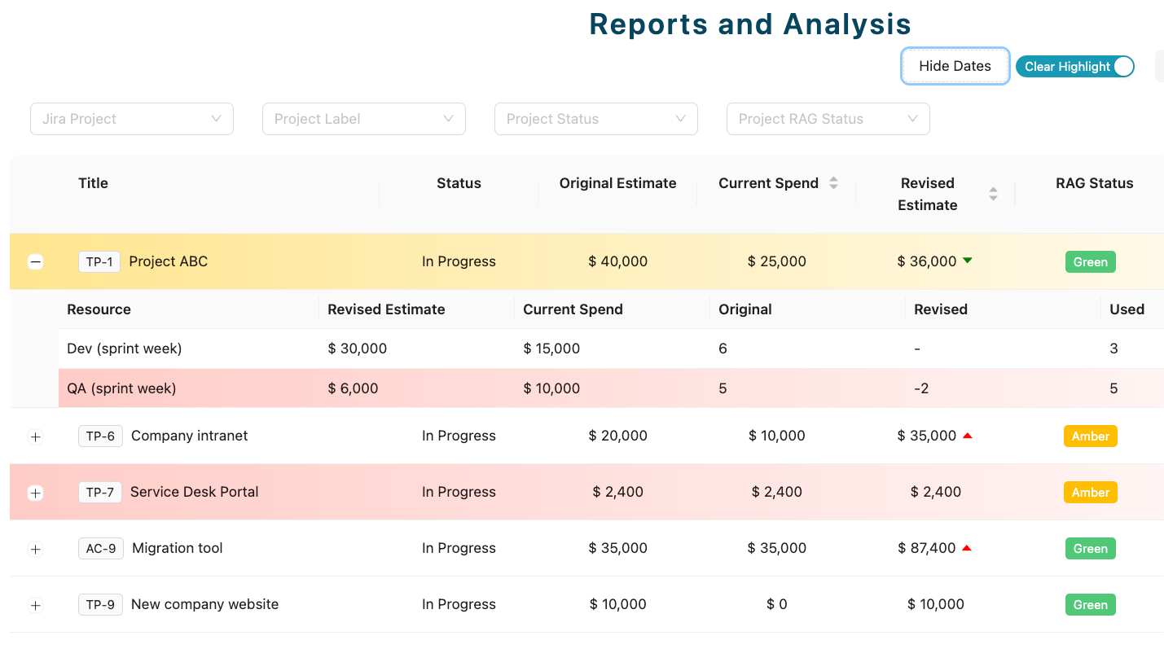The height and width of the screenshot is (662, 1164).
Task: Sort by Current Spend column arrows
Action: 833,183
